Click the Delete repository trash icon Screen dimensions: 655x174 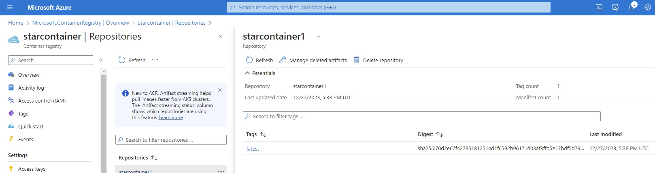click(357, 60)
